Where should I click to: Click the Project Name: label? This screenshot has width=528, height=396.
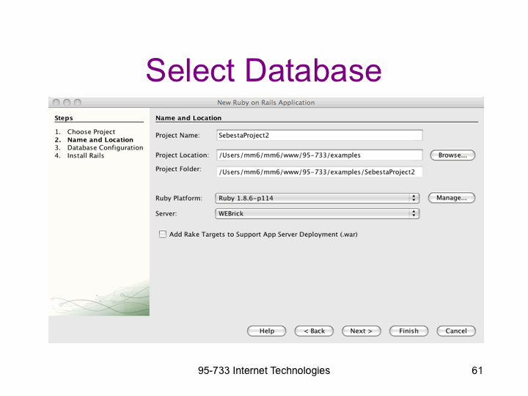pos(177,136)
